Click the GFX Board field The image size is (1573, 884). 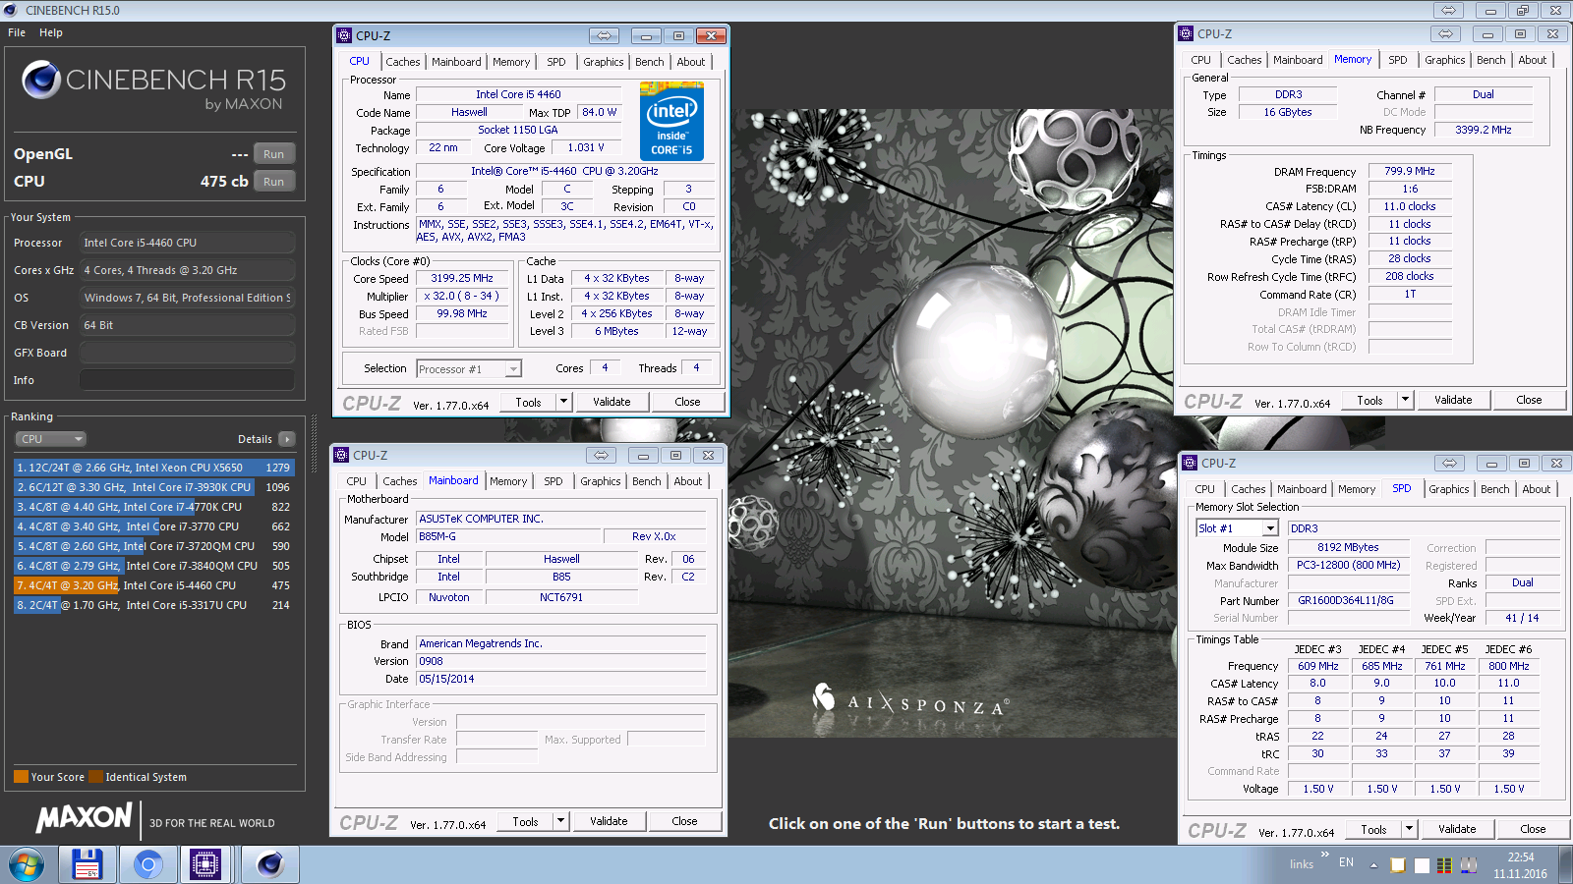187,353
